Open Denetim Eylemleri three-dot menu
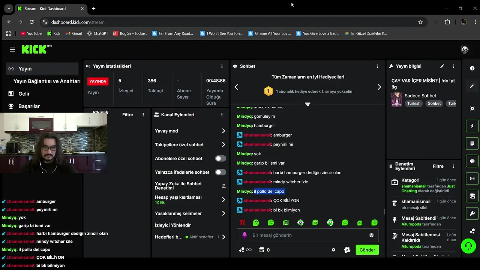This screenshot has height=270, width=480. 453,166
